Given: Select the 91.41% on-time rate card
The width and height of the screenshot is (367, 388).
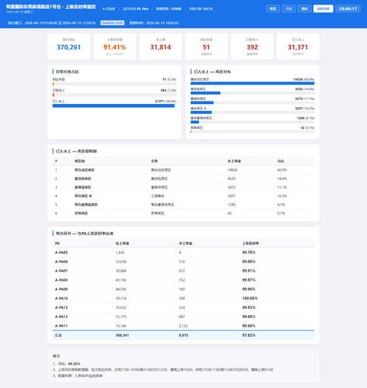Looking at the screenshot, I should (115, 47).
